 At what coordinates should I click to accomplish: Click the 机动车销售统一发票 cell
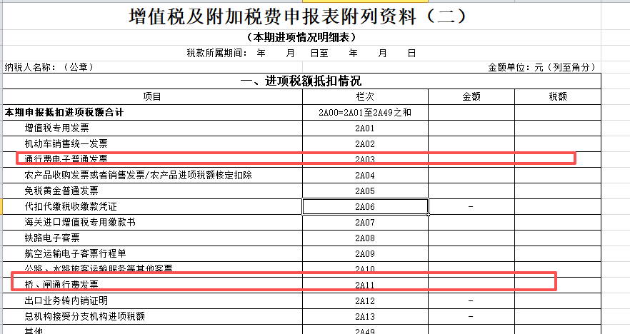click(152, 143)
